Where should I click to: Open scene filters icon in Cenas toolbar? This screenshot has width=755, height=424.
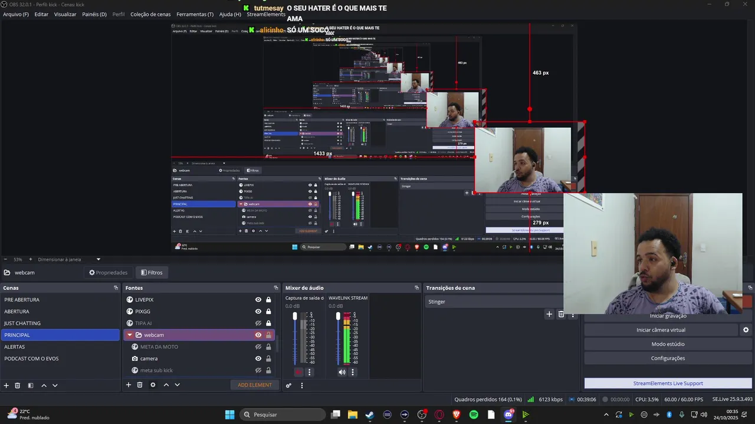click(31, 385)
